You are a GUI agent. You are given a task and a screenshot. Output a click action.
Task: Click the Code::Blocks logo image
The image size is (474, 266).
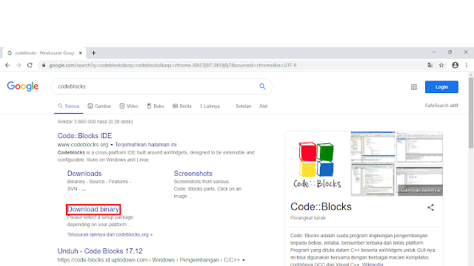pyautogui.click(x=317, y=164)
